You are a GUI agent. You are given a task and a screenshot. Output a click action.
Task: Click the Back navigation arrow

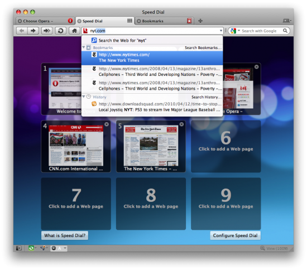point(22,31)
